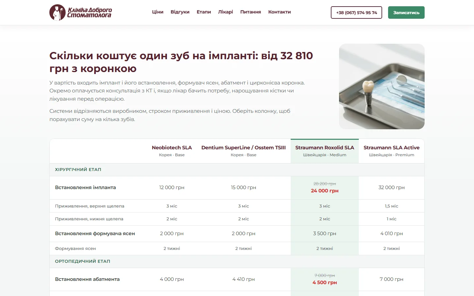Open the dental implant photo
The image size is (474, 296).
[382, 86]
